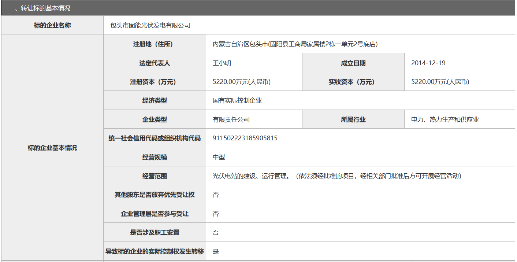The height and width of the screenshot is (262, 517).
Task: Select the credit code 911502223185905815
Action: 245,139
